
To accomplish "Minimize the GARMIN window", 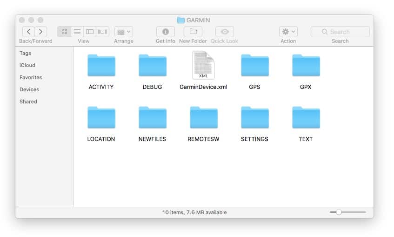I will (x=31, y=20).
